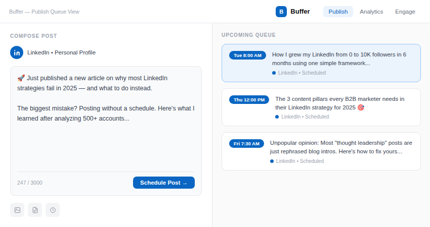The height and width of the screenshot is (227, 430).
Task: Click the Buffer brand name
Action: pos(300,12)
